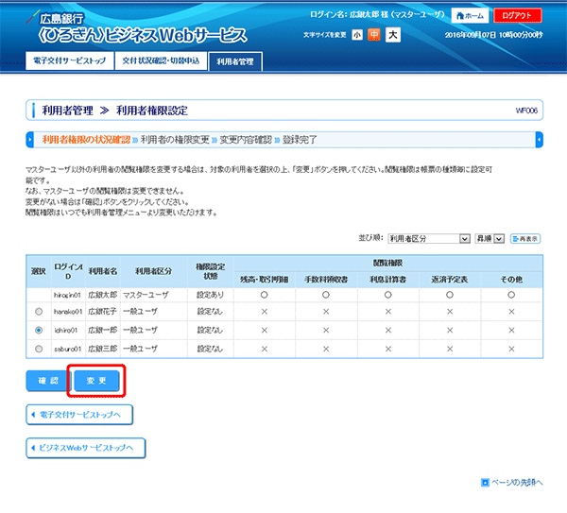Click 残高・取引明細 column header
The width and height of the screenshot is (567, 513).
point(265,280)
